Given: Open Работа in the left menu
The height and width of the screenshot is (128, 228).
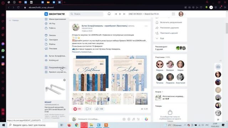Looking at the screenshot, I should (x=50, y=28).
